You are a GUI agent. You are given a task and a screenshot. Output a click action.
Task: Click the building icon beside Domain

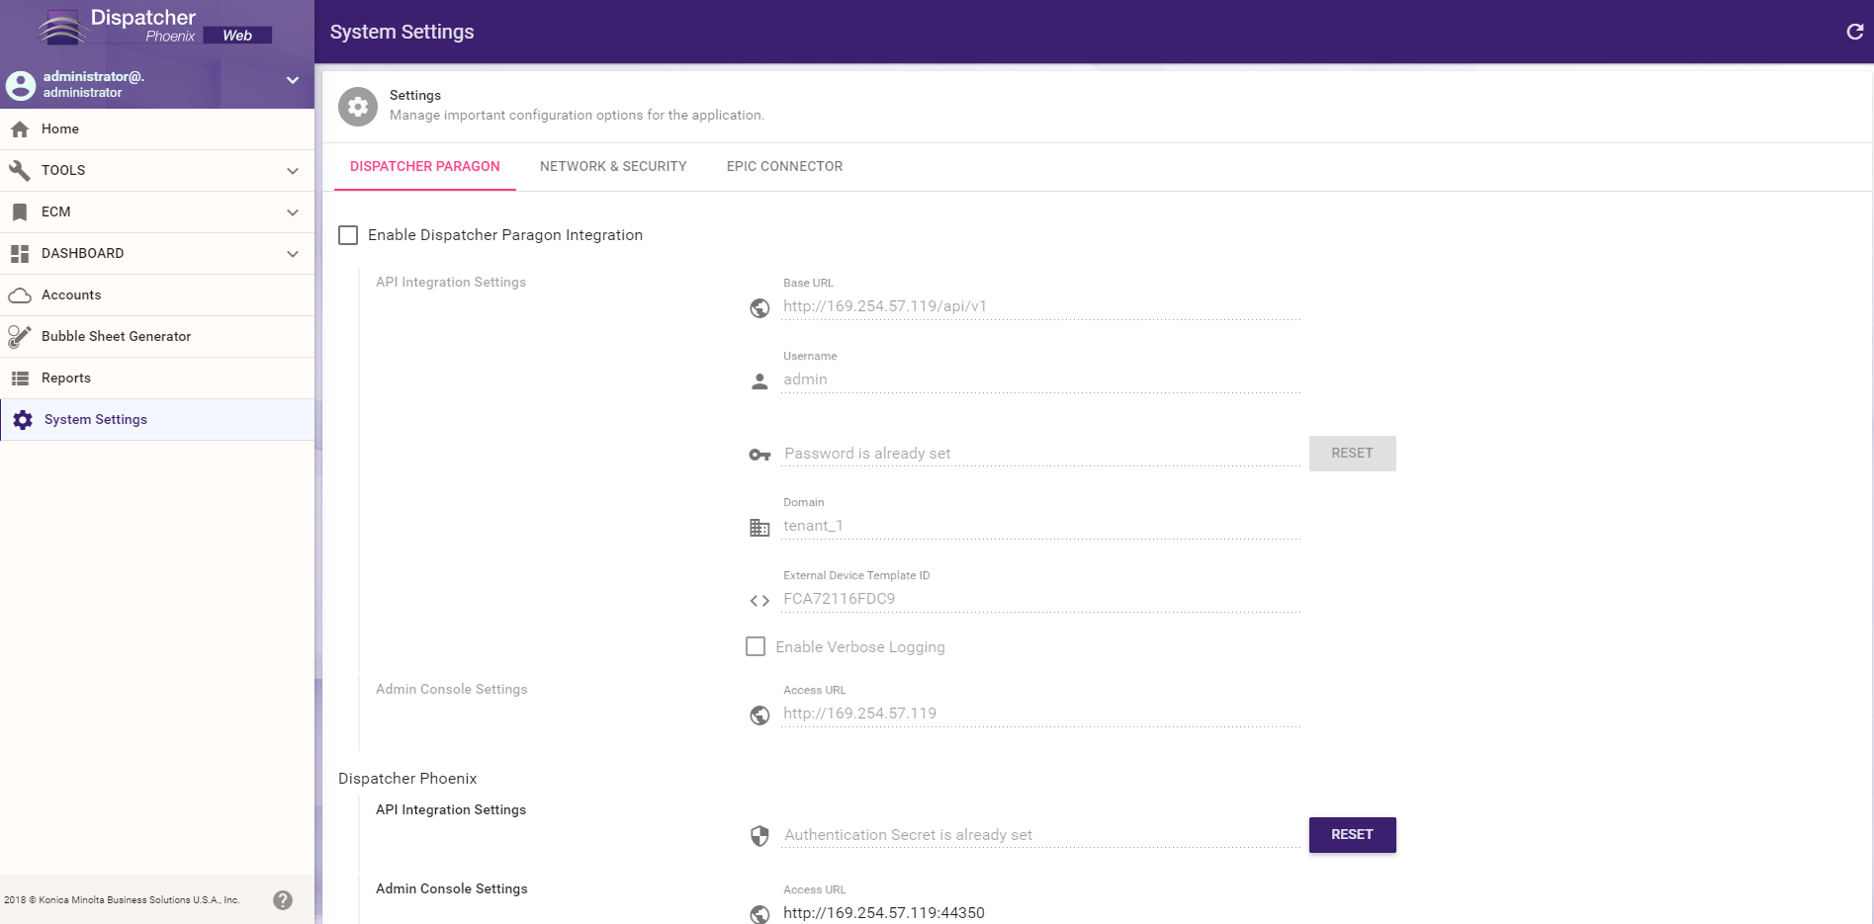pos(759,528)
